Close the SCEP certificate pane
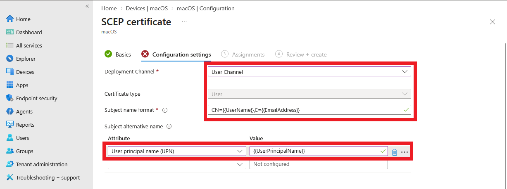Viewport: 507px width, 189px height. pos(492,22)
